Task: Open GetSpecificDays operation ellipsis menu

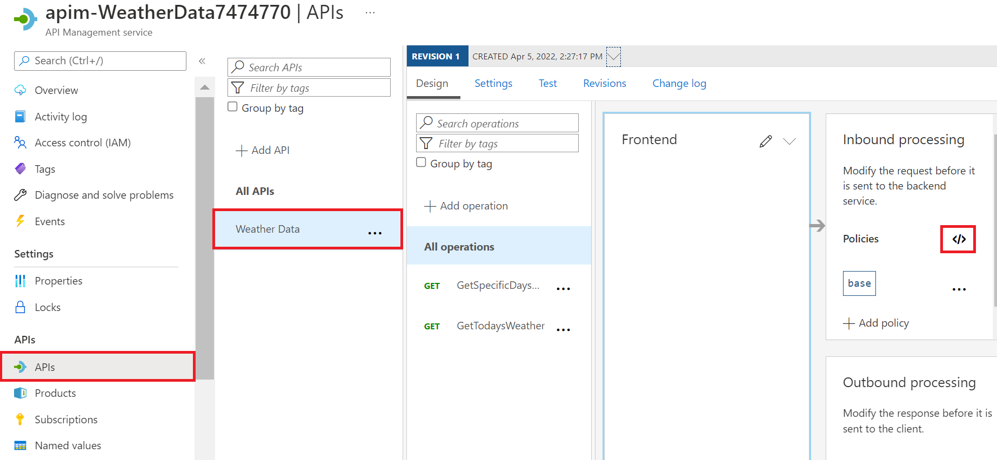Action: pyautogui.click(x=563, y=289)
